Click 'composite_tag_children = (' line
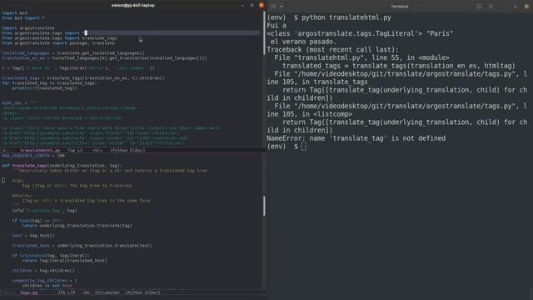This screenshot has width=533, height=300. coord(44,281)
